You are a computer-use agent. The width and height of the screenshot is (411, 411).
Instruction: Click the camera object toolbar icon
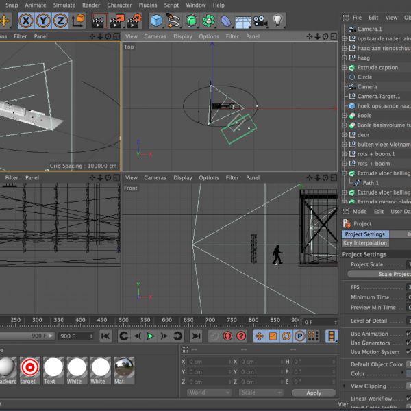pyautogui.click(x=260, y=21)
